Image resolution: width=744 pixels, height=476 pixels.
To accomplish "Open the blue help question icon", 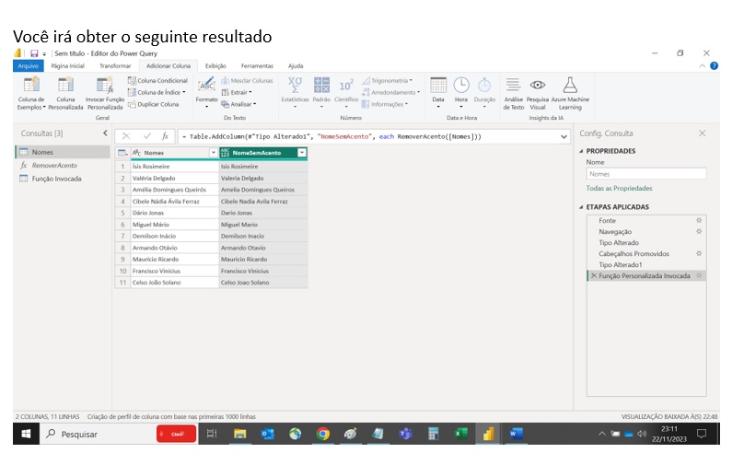I will [714, 66].
